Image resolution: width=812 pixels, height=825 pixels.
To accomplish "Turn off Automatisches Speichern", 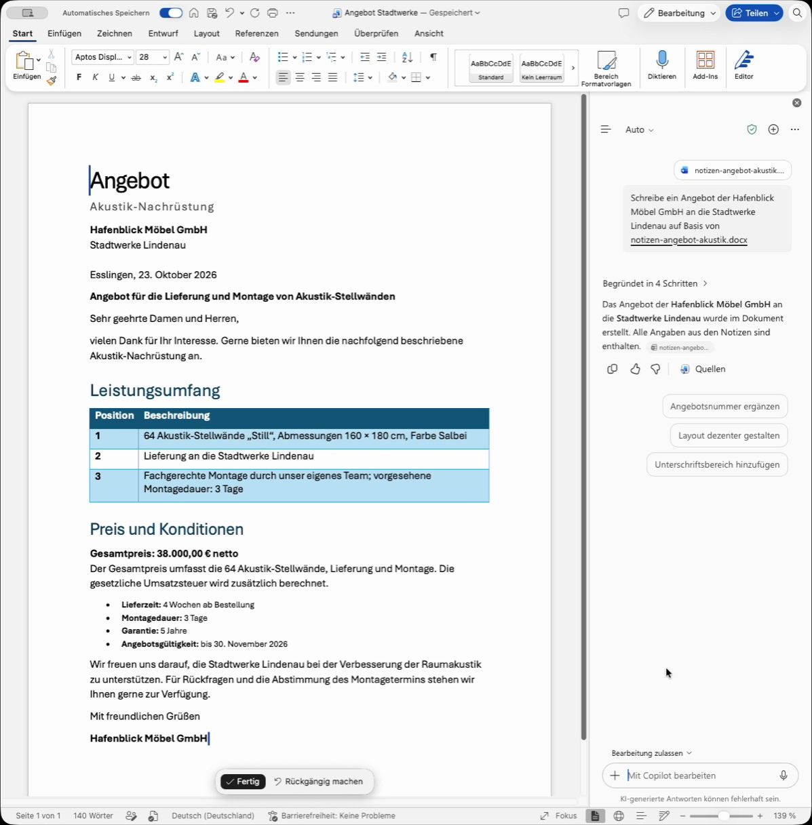I will [x=171, y=13].
